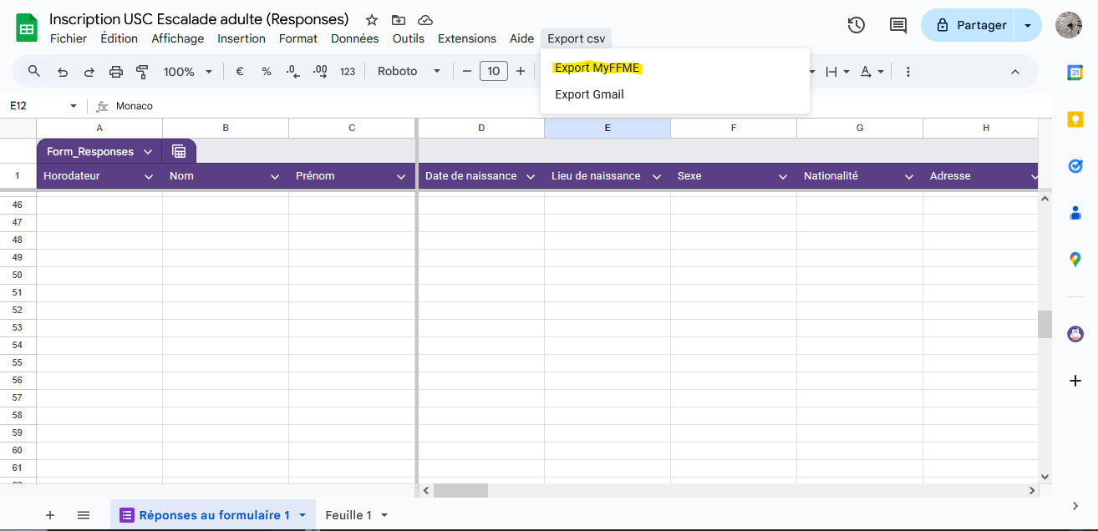Format as currency with euro icon
The image size is (1098, 531).
pos(240,72)
